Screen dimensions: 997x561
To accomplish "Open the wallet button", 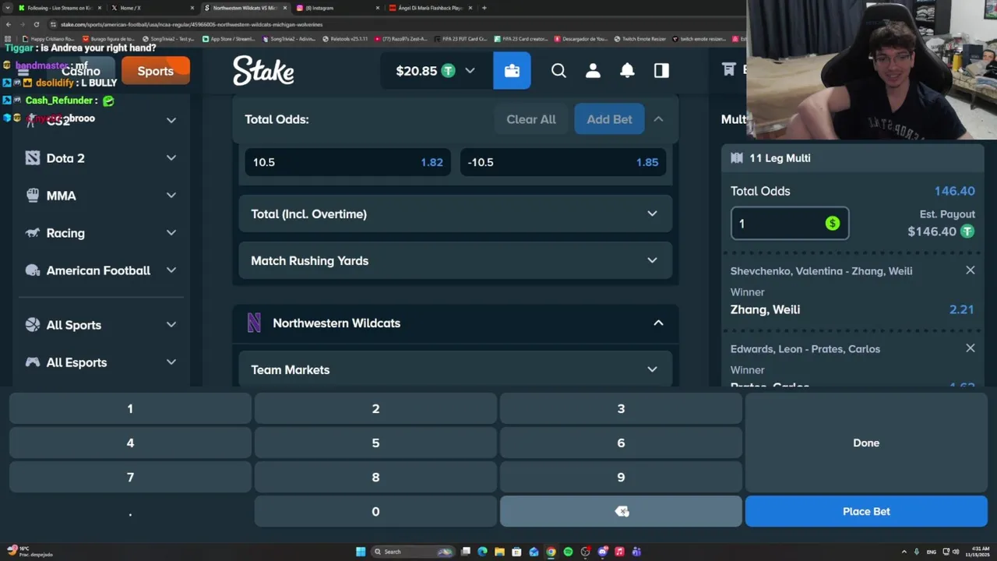I will tap(512, 71).
